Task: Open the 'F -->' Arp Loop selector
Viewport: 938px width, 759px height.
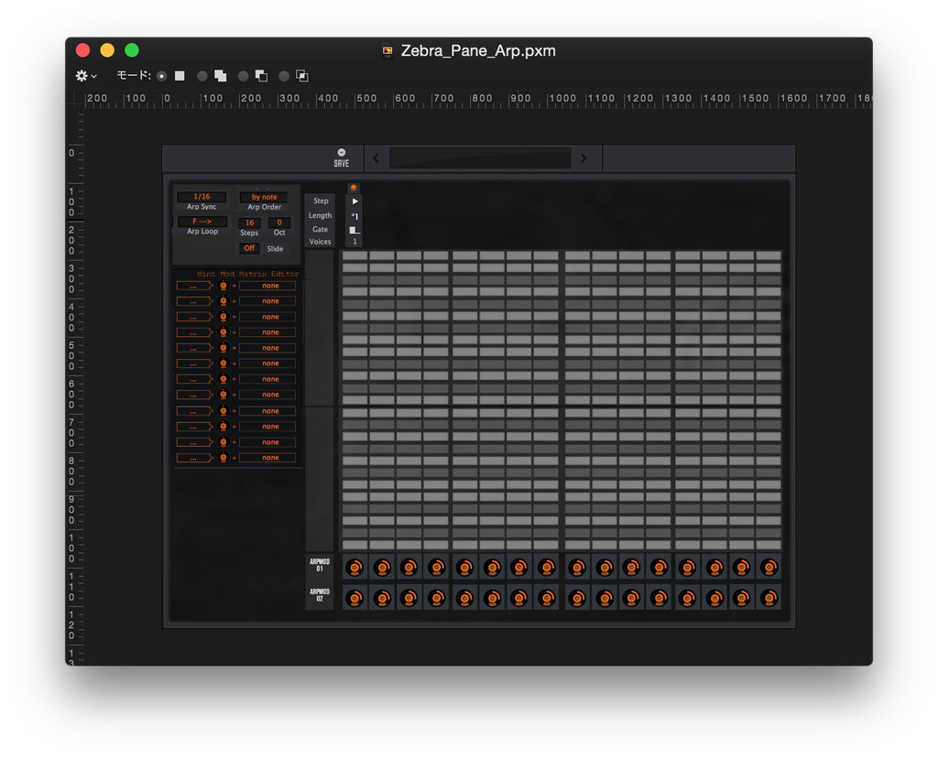Action: tap(202, 222)
